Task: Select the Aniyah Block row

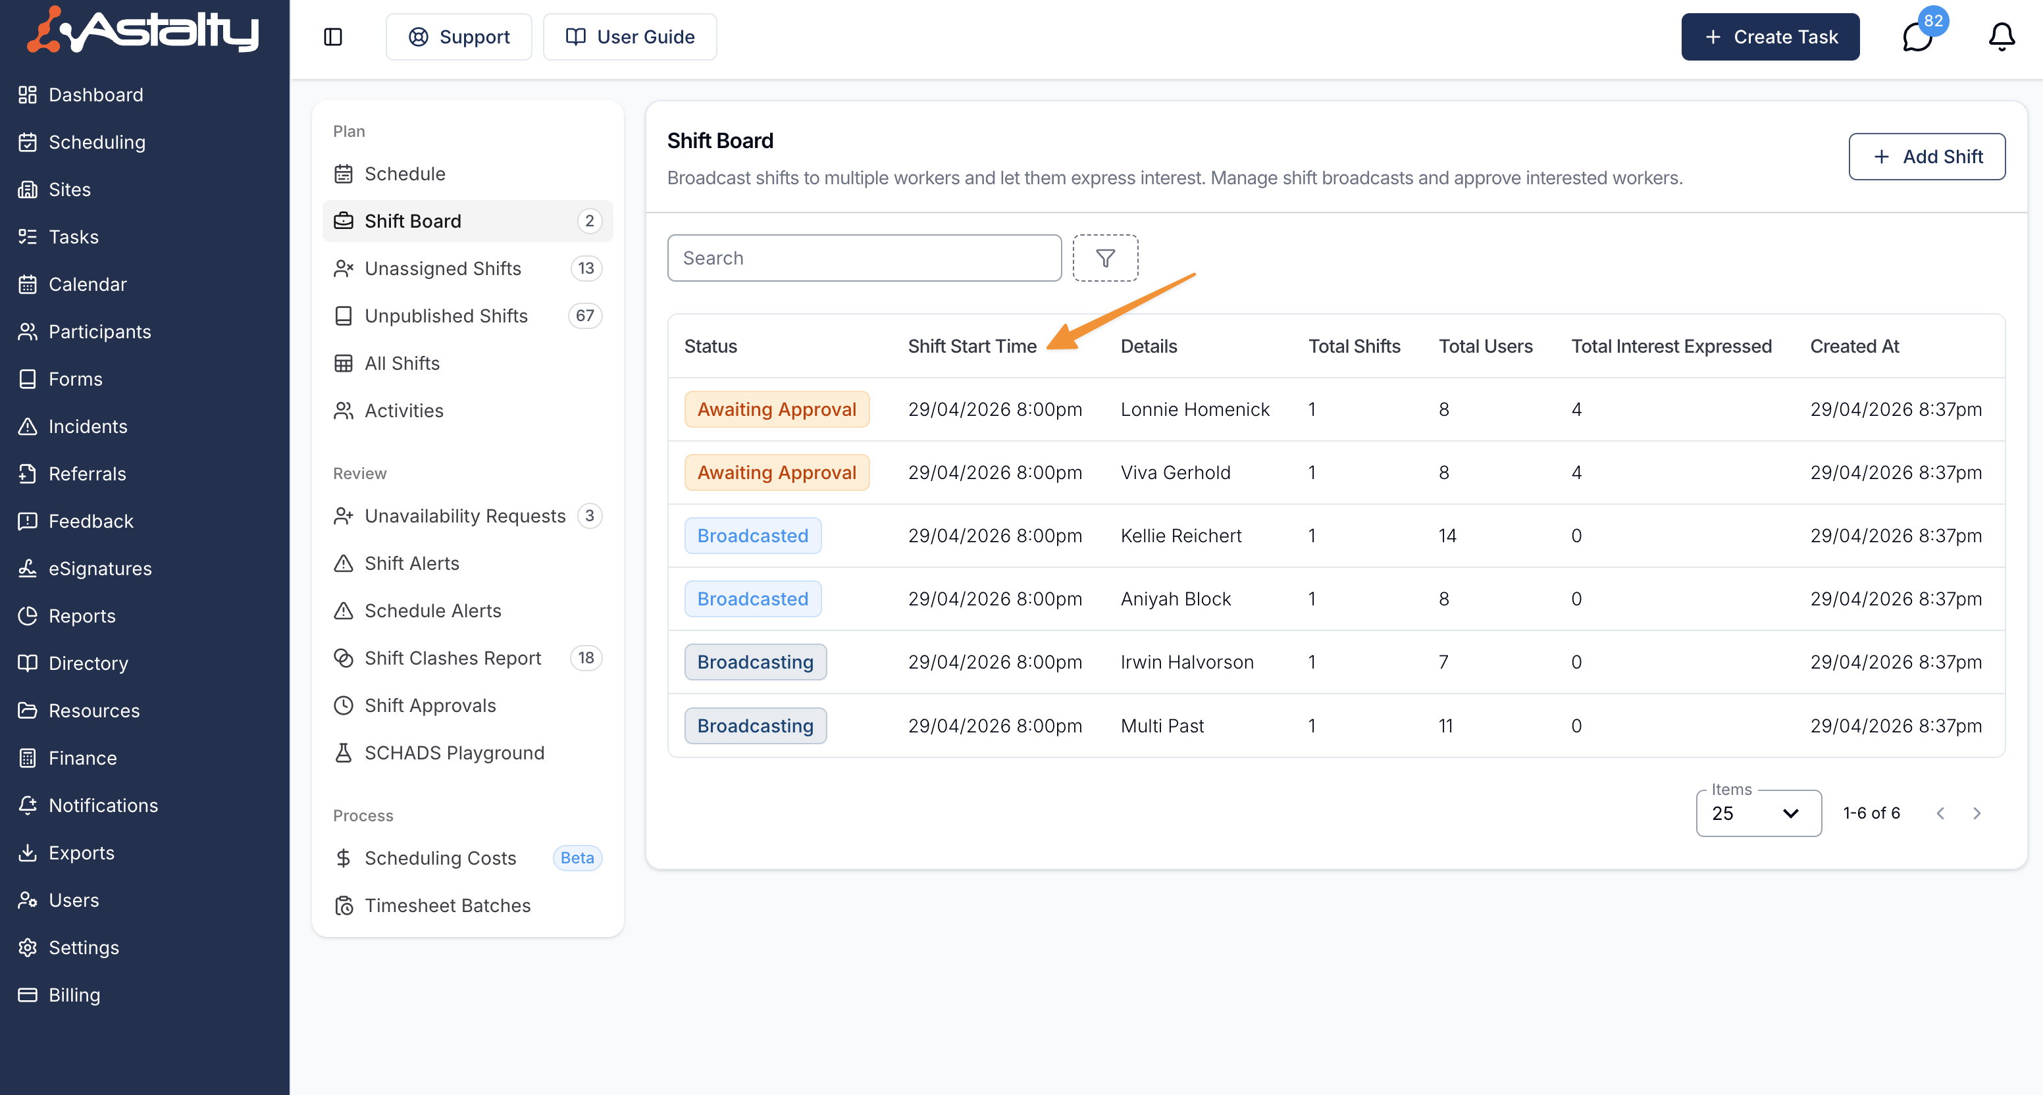Action: point(1336,599)
